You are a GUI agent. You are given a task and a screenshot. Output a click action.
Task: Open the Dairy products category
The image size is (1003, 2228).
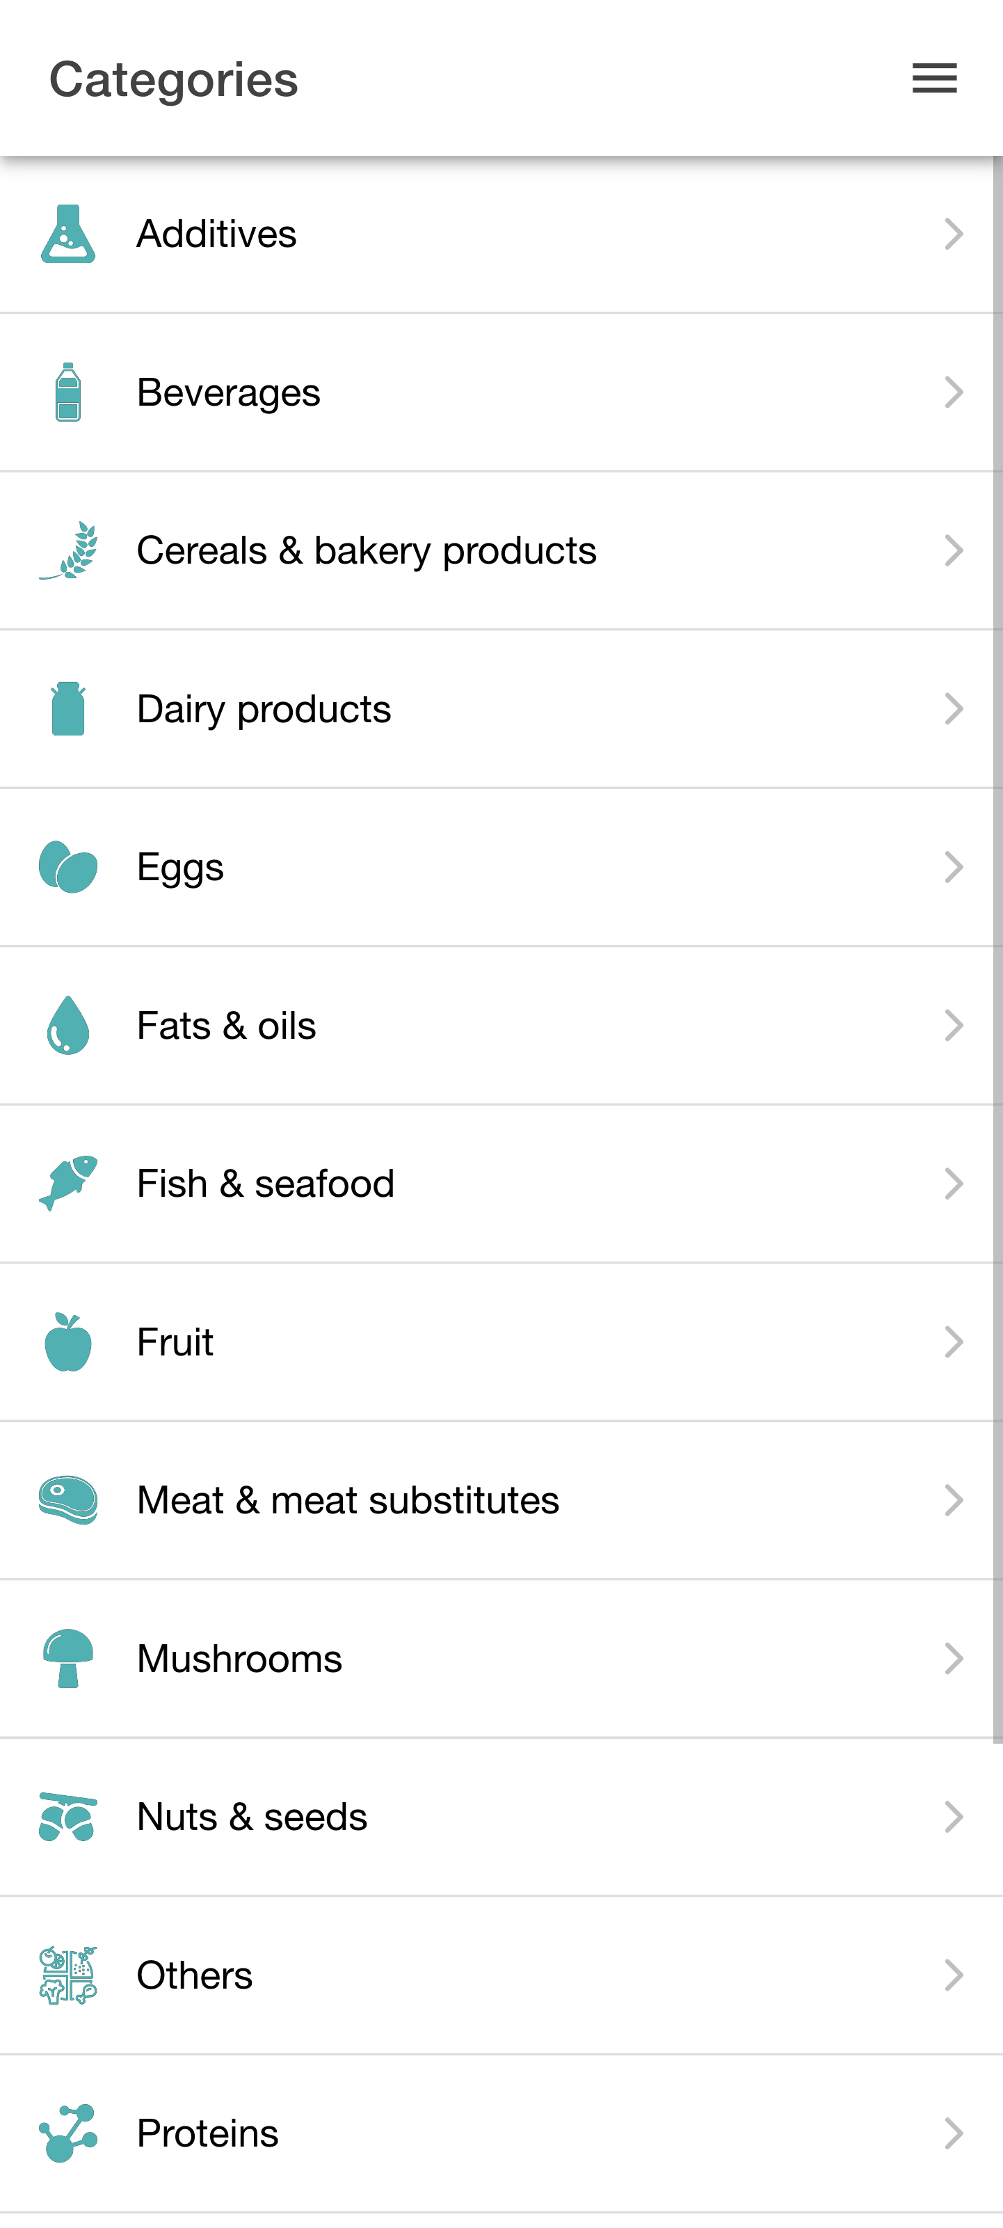click(x=501, y=709)
